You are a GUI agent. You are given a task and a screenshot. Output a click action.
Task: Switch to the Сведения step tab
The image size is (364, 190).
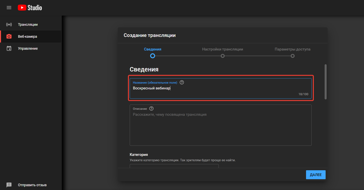[152, 49]
